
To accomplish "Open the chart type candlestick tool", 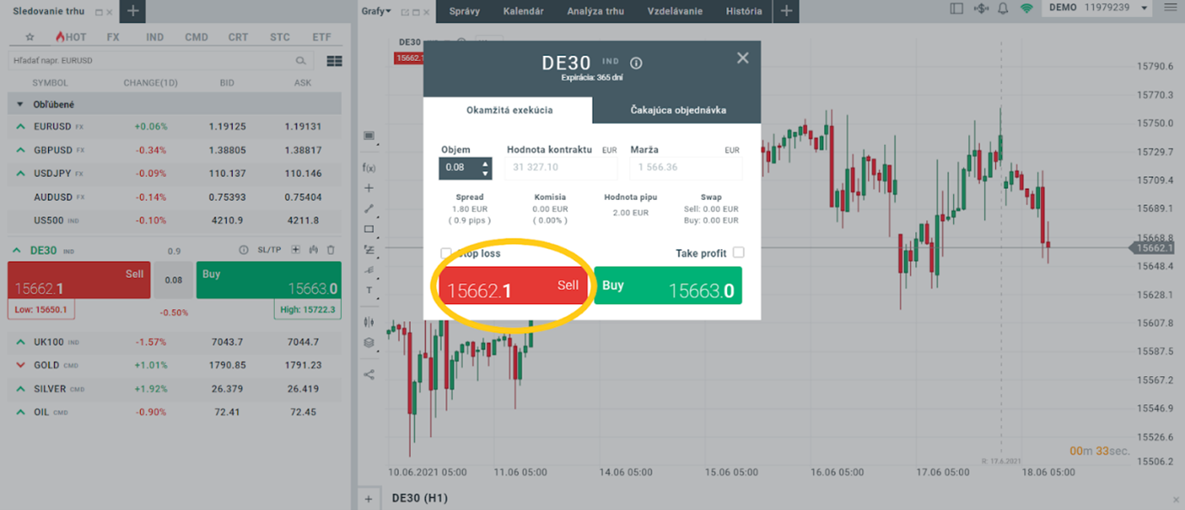I will click(x=369, y=322).
